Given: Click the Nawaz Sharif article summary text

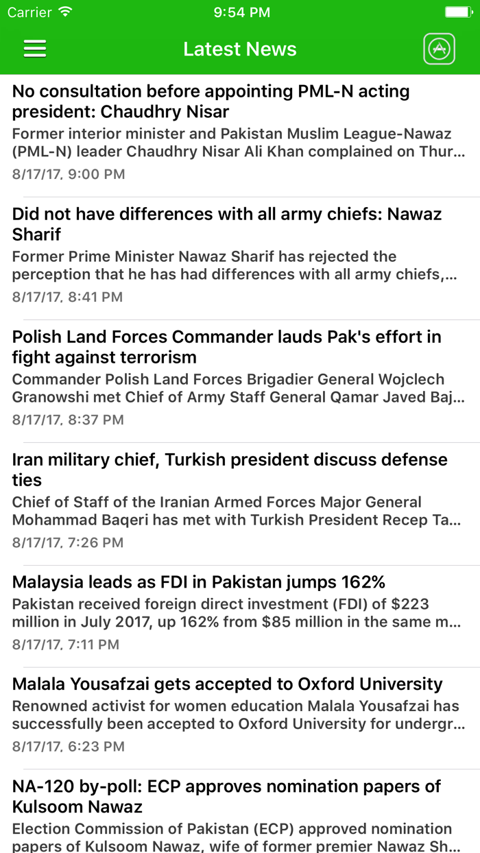Looking at the screenshot, I should (233, 265).
